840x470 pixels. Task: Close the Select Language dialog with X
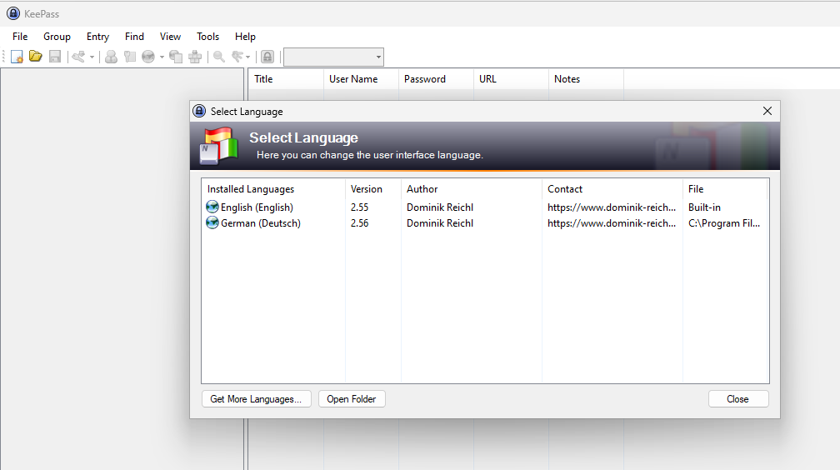tap(767, 111)
